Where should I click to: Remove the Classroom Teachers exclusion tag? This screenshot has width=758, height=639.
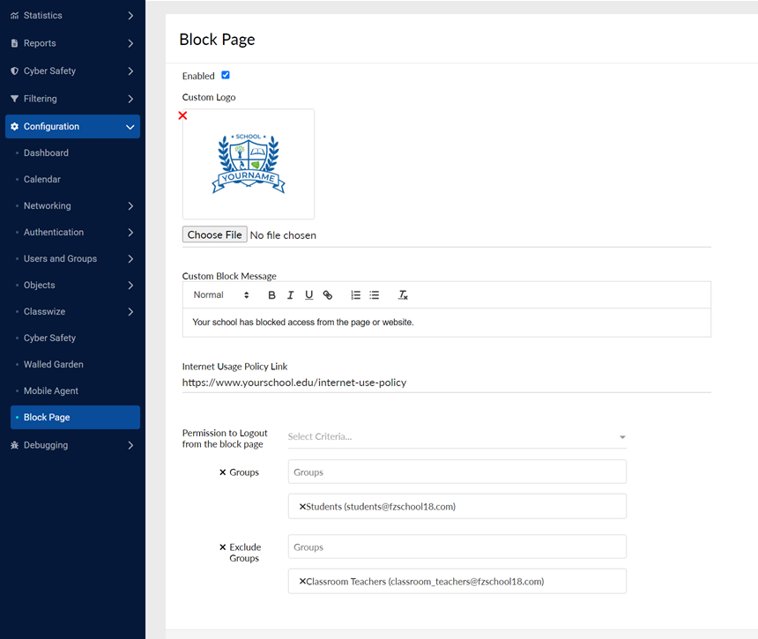[302, 582]
